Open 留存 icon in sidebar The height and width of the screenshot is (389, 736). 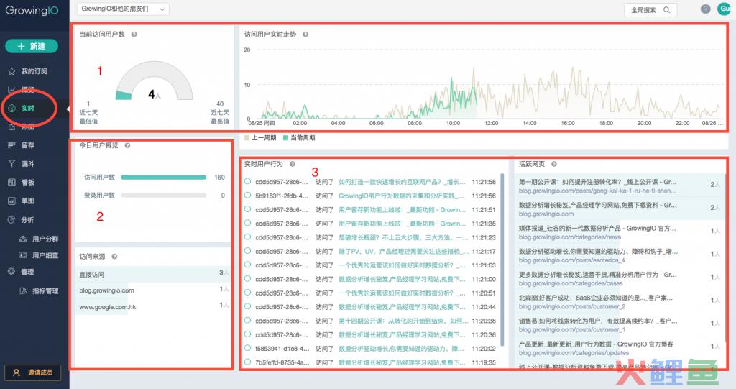click(11, 145)
